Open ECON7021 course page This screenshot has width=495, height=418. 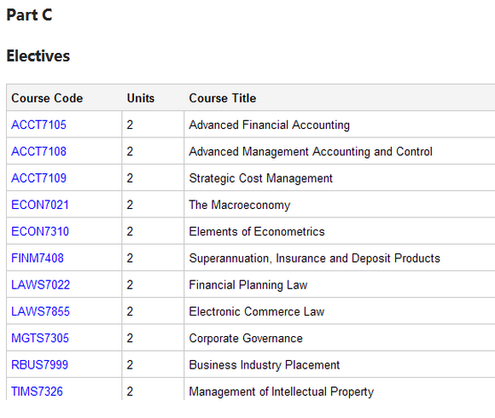40,205
